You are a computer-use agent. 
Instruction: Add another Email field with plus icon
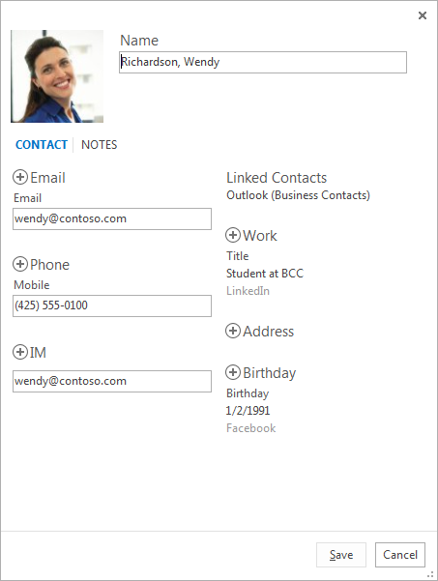coord(20,177)
